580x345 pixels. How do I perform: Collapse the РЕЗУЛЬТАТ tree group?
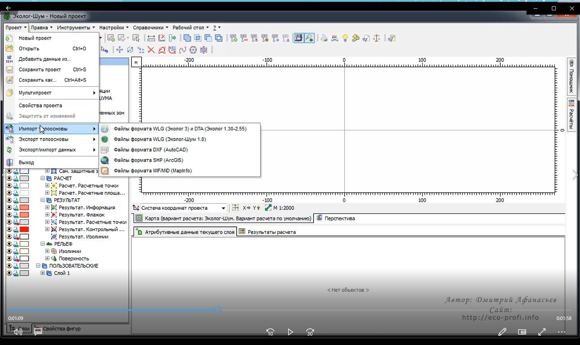[43, 200]
